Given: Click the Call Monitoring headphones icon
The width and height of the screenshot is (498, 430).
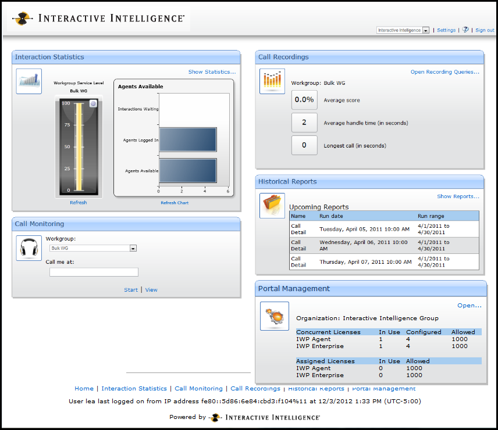Looking at the screenshot, I should point(29,248).
